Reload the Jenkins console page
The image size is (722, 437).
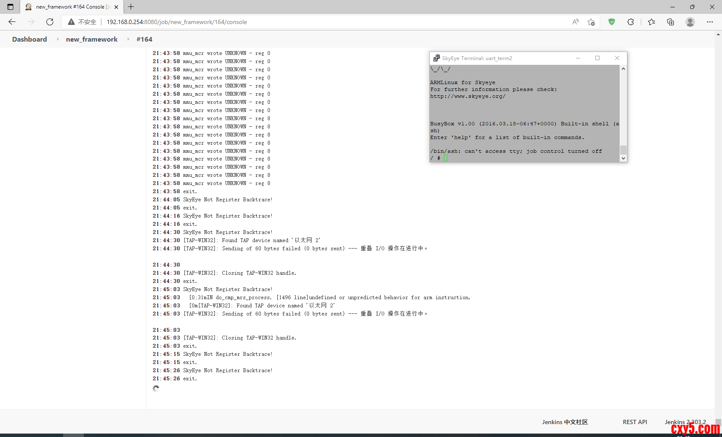pos(50,22)
